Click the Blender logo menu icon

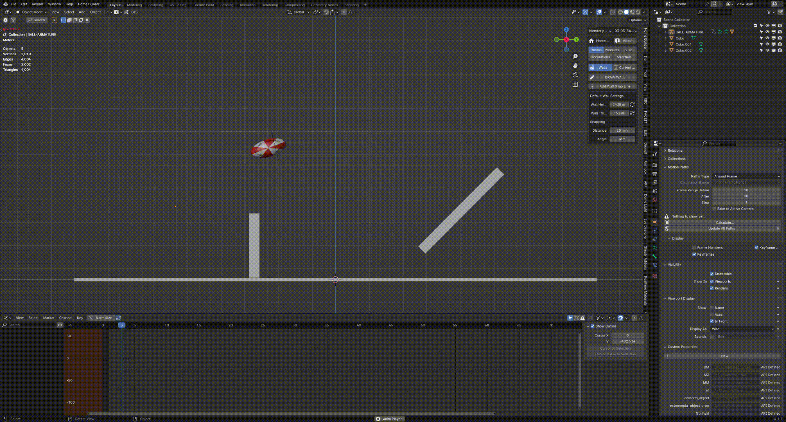click(x=5, y=4)
